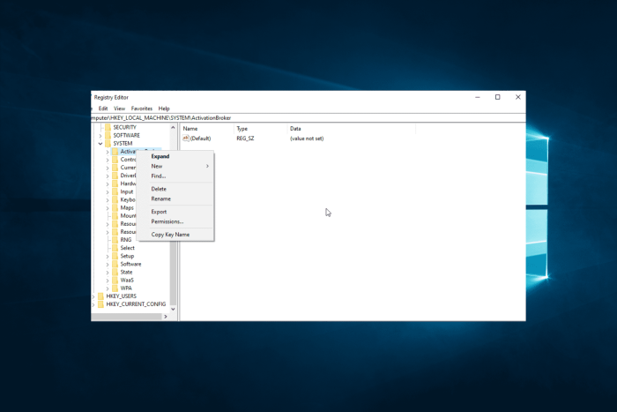Screen dimensions: 617x412
Task: Expand the WaaS subkey arrow
Action: 108,280
